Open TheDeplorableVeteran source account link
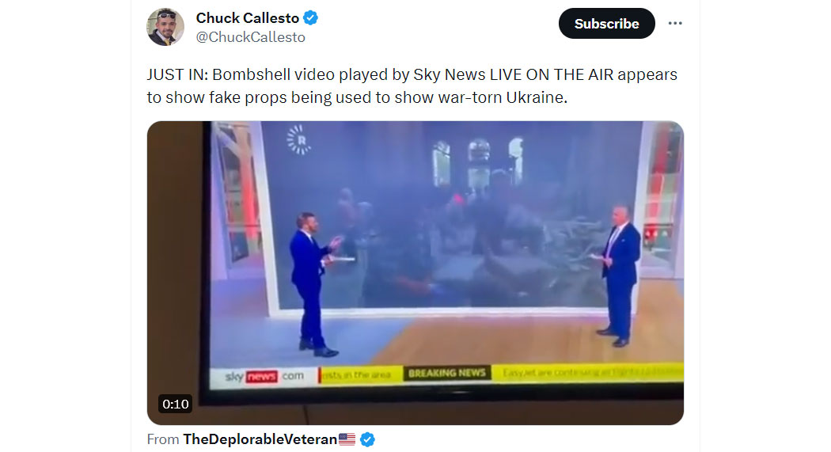831x452 pixels. pos(260,439)
